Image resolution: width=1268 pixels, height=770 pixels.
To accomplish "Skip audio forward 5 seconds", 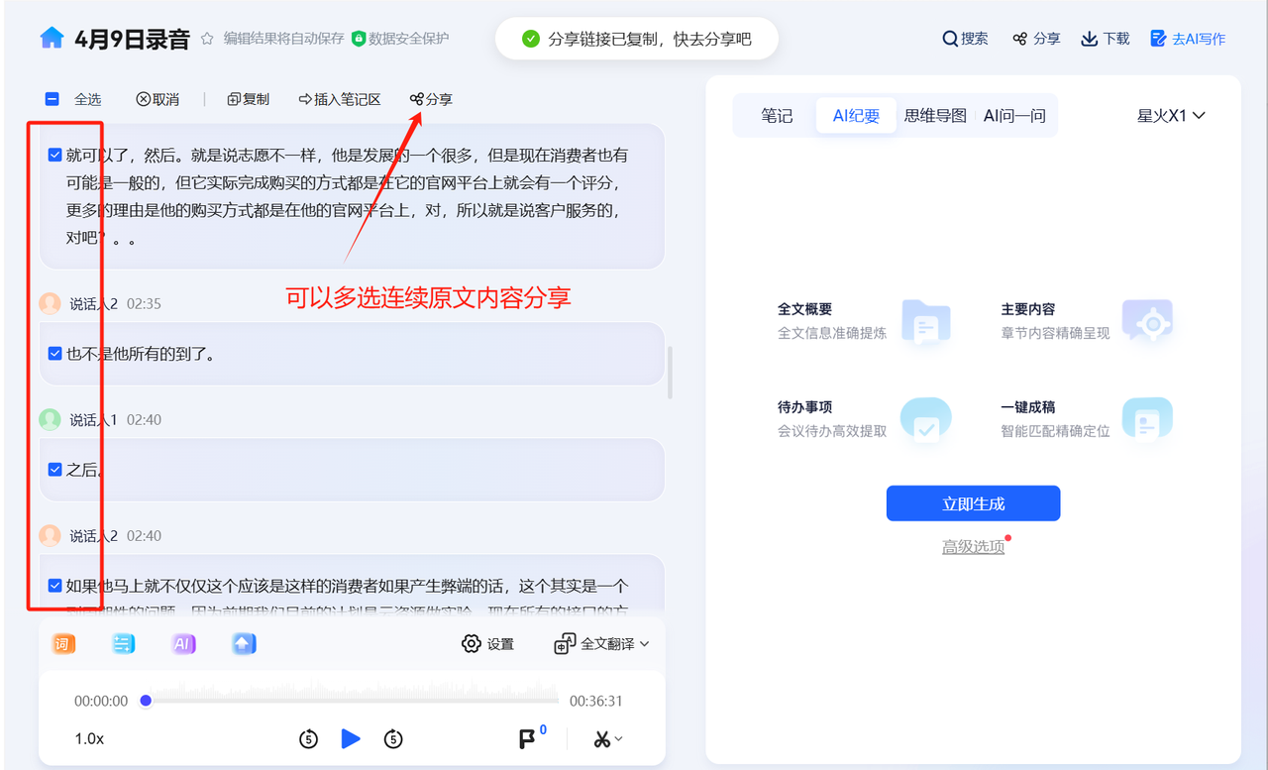I will [393, 739].
